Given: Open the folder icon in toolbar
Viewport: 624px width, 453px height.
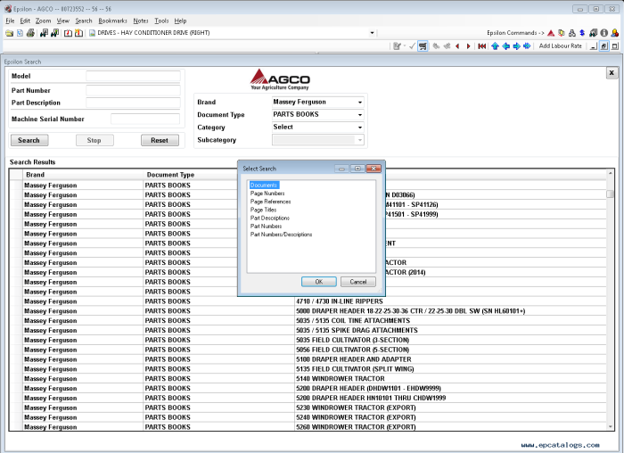Looking at the screenshot, I should click(x=9, y=33).
